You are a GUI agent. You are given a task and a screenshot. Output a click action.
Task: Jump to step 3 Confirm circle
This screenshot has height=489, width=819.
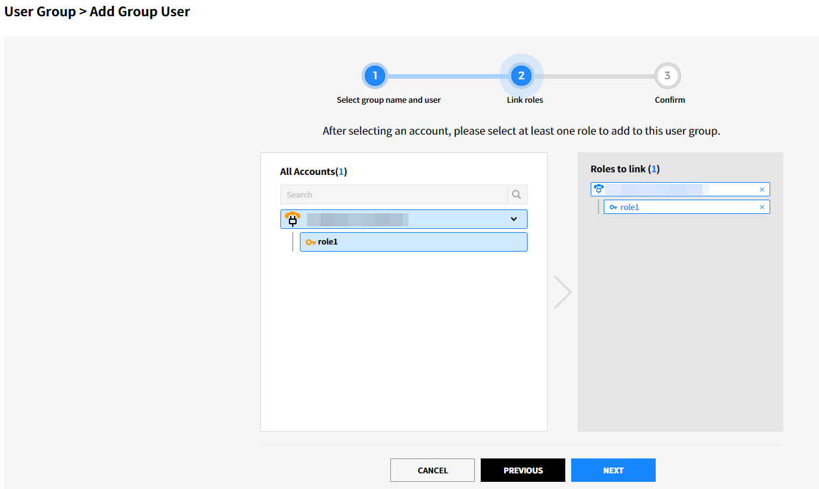[667, 76]
